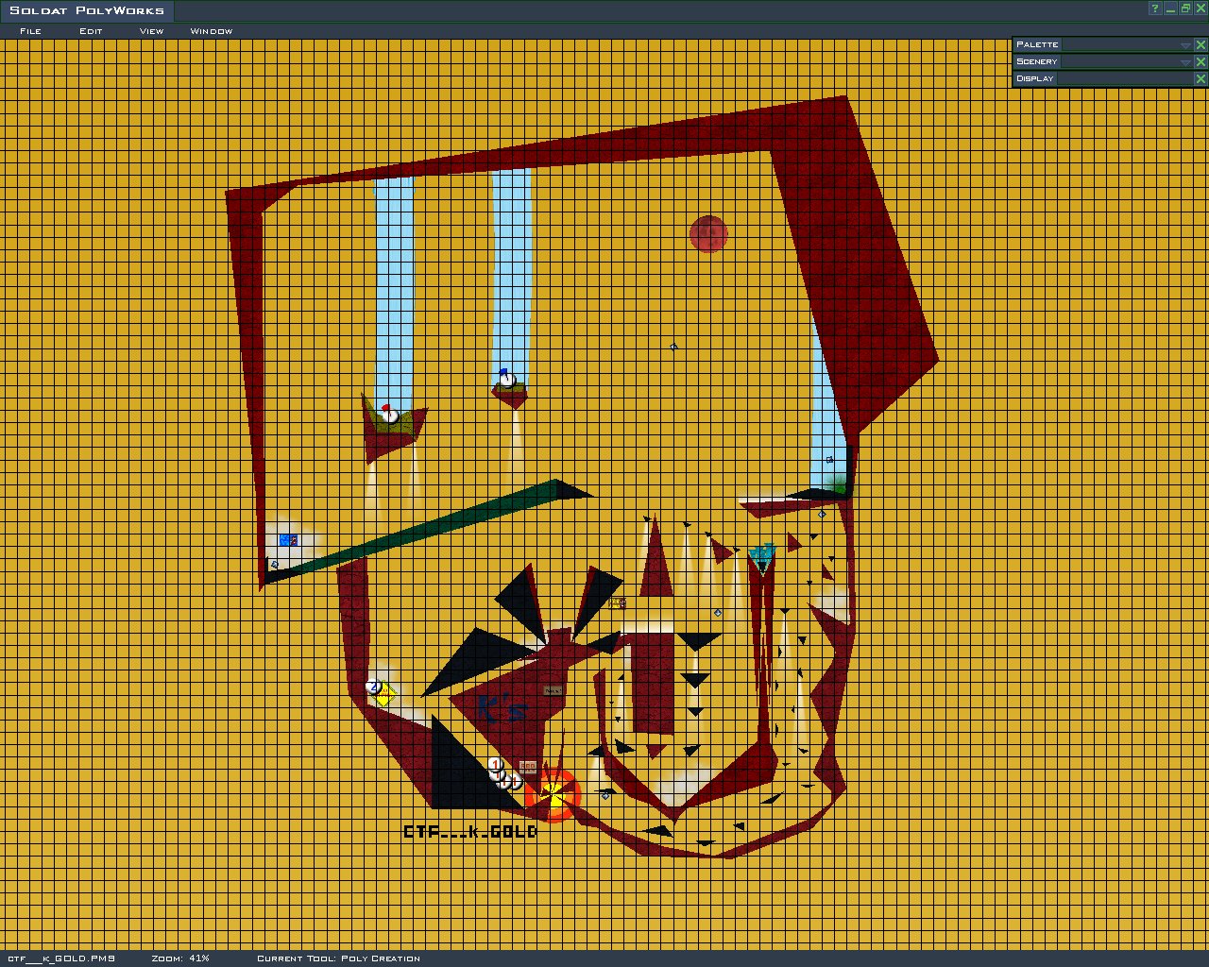
Task: Click the help question mark icon
Action: [1154, 8]
